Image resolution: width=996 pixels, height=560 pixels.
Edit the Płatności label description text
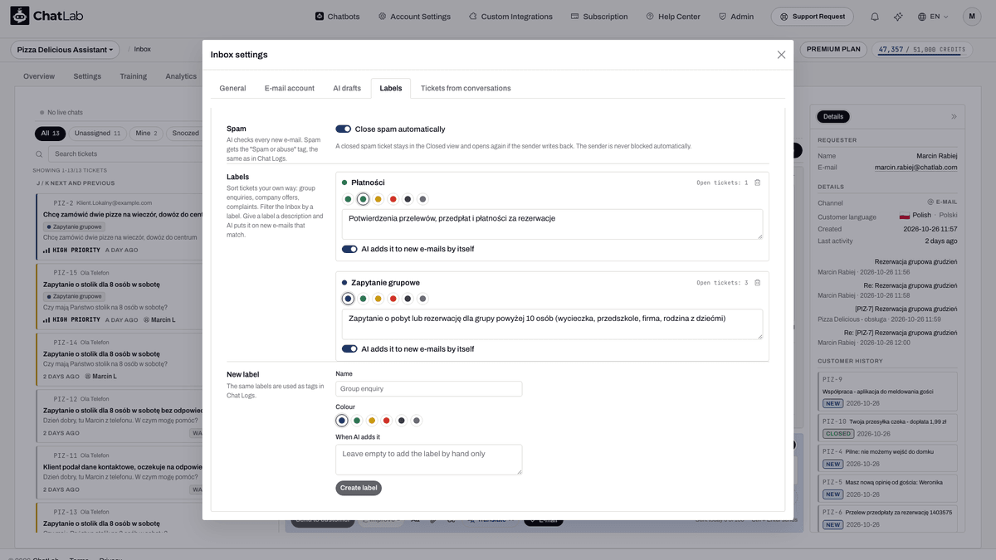(x=552, y=224)
